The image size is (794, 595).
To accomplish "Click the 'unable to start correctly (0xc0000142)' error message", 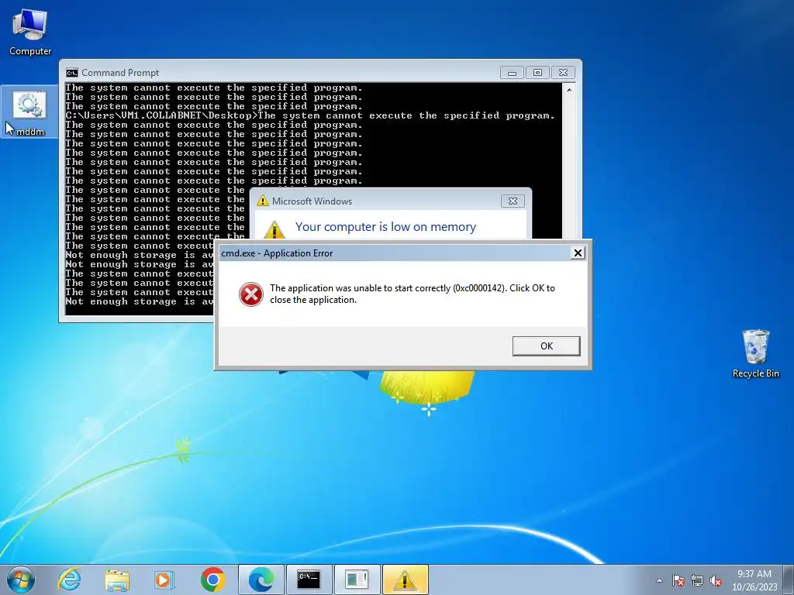I will tap(413, 294).
